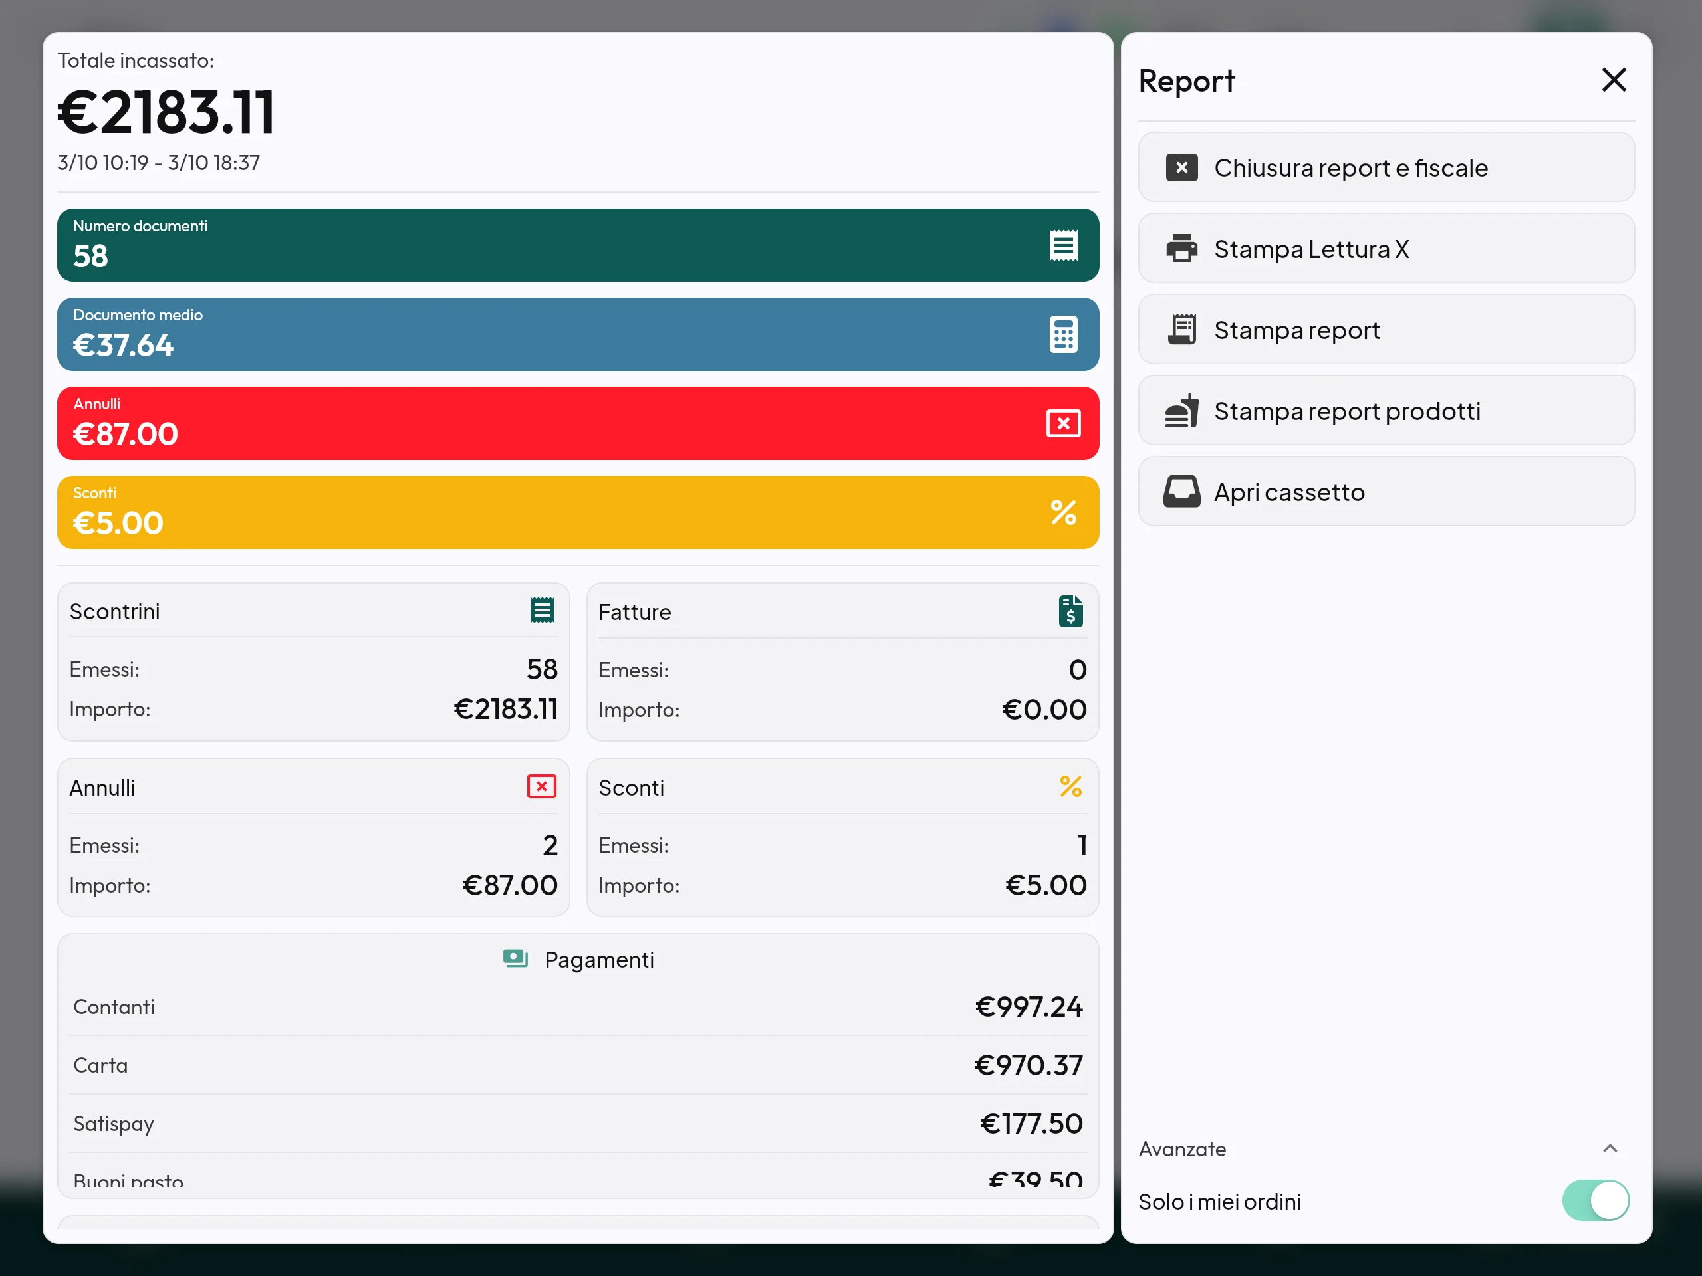Click the receipt icon in Numero documenti card
Viewport: 1702px width, 1276px height.
(1063, 245)
